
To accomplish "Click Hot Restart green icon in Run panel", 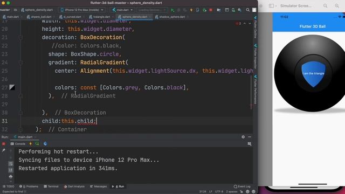I will tap(37, 144).
